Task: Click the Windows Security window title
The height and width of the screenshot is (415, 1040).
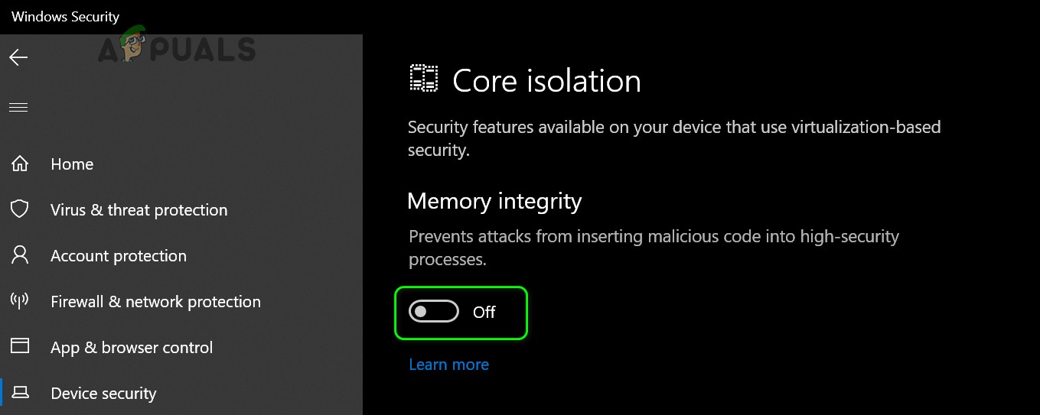Action: pos(66,16)
